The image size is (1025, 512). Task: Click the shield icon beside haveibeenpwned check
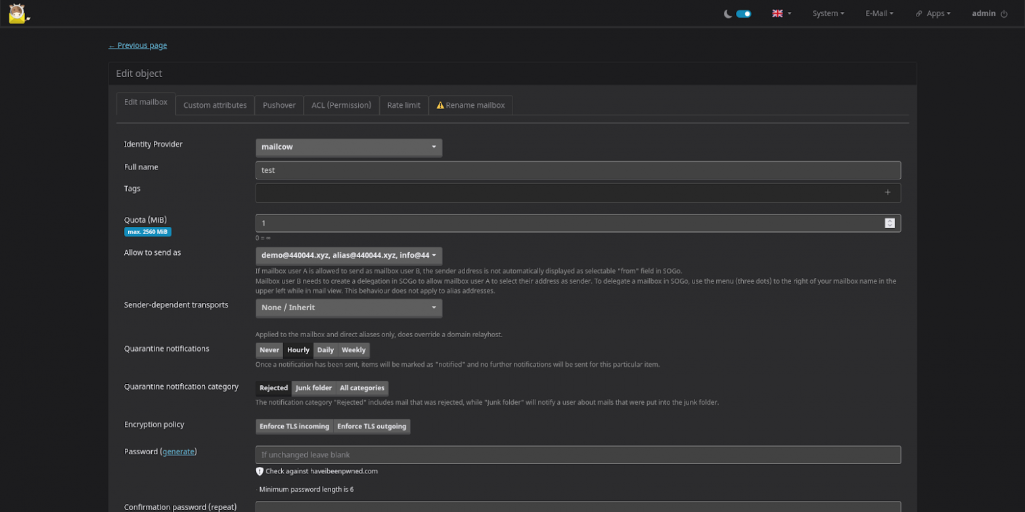point(260,471)
